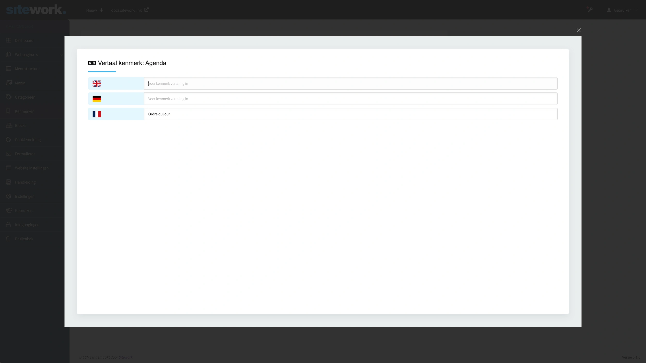Open the Gebruiker account dropdown
This screenshot has width=646, height=363.
(622, 10)
